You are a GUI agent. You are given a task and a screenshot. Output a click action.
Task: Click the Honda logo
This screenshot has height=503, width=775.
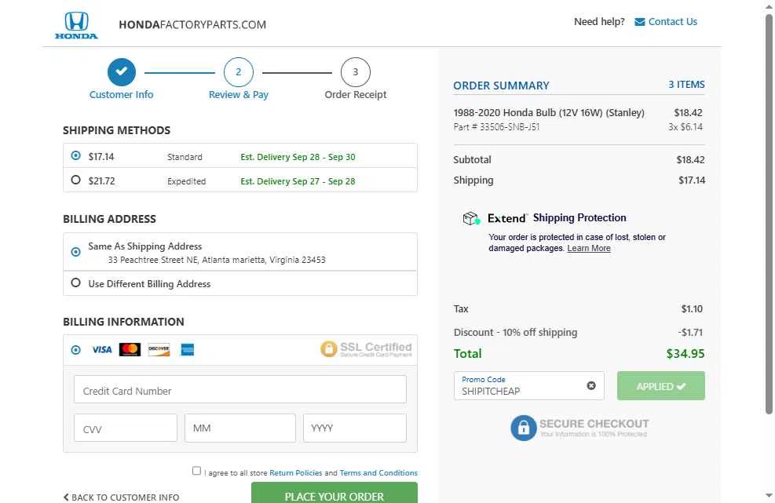(76, 25)
